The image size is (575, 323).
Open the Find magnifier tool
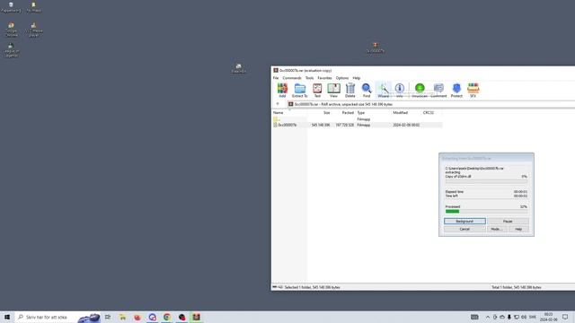pos(367,90)
